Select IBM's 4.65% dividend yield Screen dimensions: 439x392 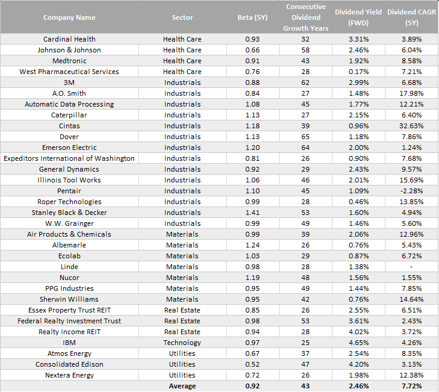tap(358, 343)
